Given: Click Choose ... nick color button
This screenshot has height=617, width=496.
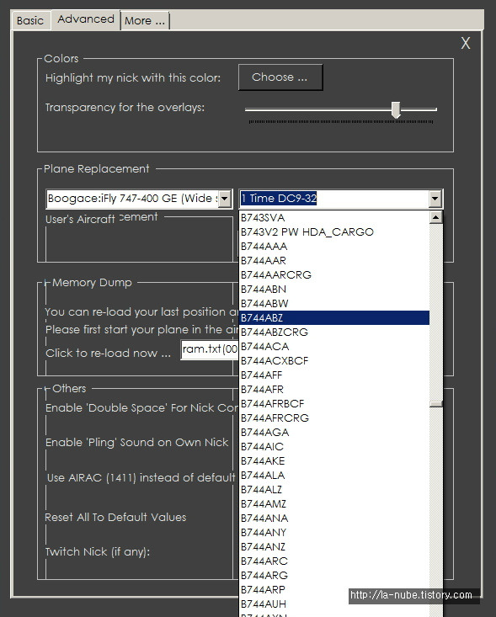Looking at the screenshot, I should click(280, 77).
